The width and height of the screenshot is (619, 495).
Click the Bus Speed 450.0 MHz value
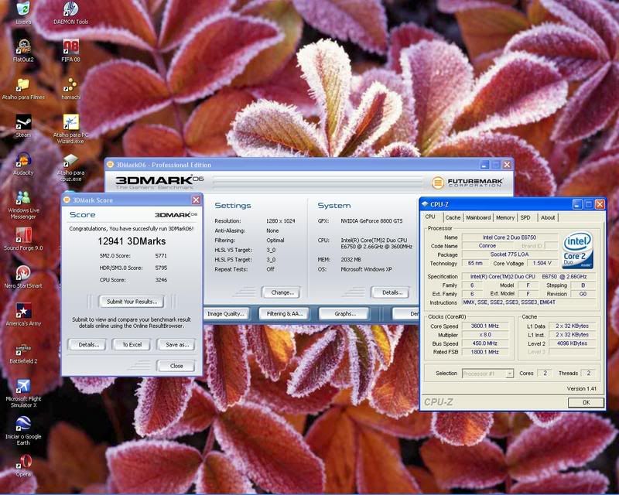click(x=485, y=343)
